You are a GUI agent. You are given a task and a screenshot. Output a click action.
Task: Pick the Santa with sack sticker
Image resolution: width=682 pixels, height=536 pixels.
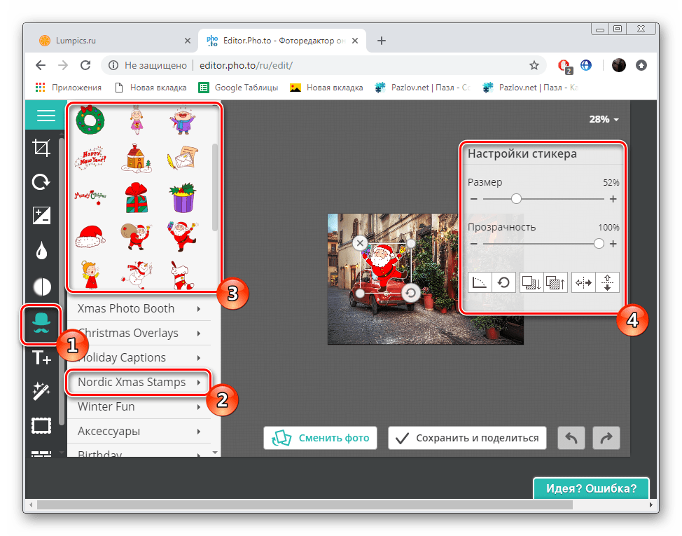pyautogui.click(x=137, y=237)
